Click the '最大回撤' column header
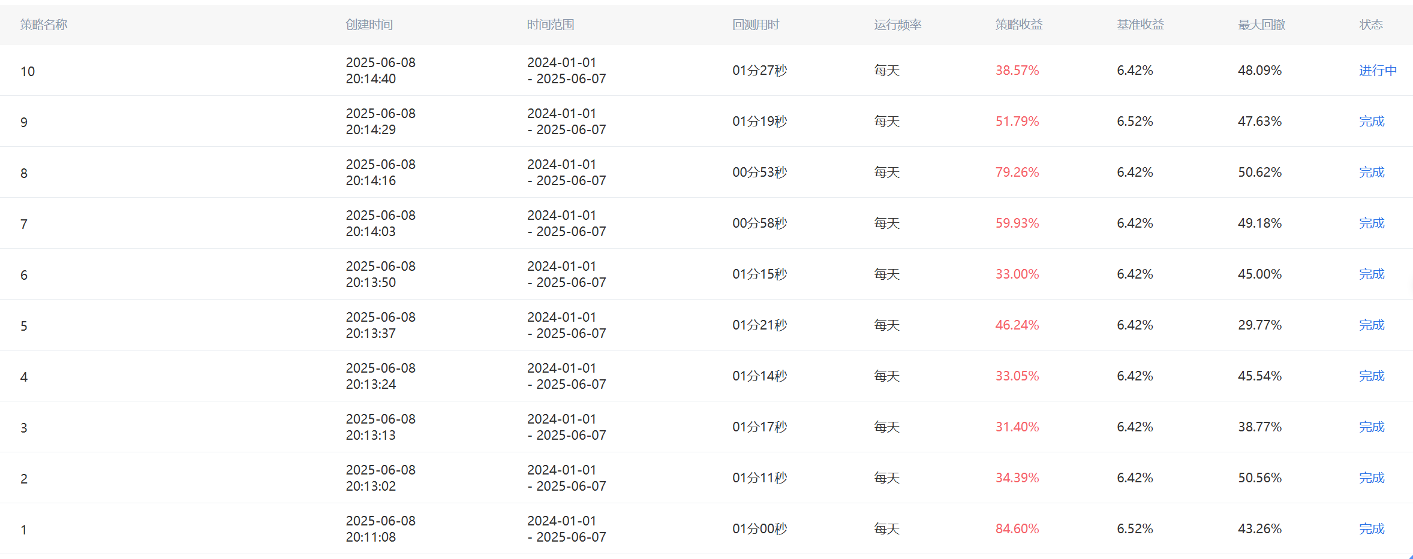1413x559 pixels. click(1261, 25)
